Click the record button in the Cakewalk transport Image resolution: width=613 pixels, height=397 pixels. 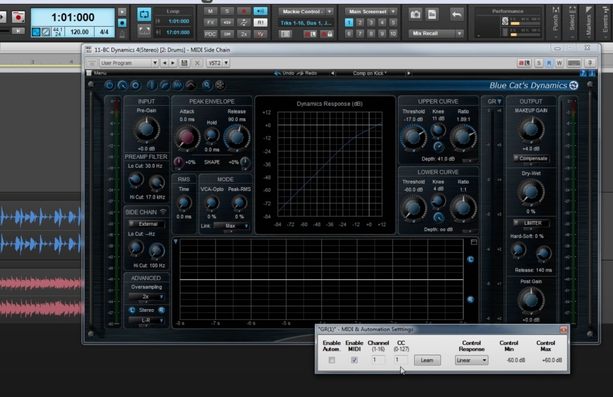click(x=18, y=17)
